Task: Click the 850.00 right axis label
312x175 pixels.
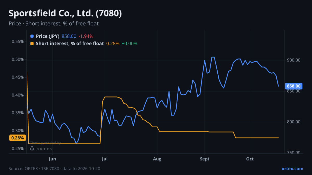Action: pos(294,91)
